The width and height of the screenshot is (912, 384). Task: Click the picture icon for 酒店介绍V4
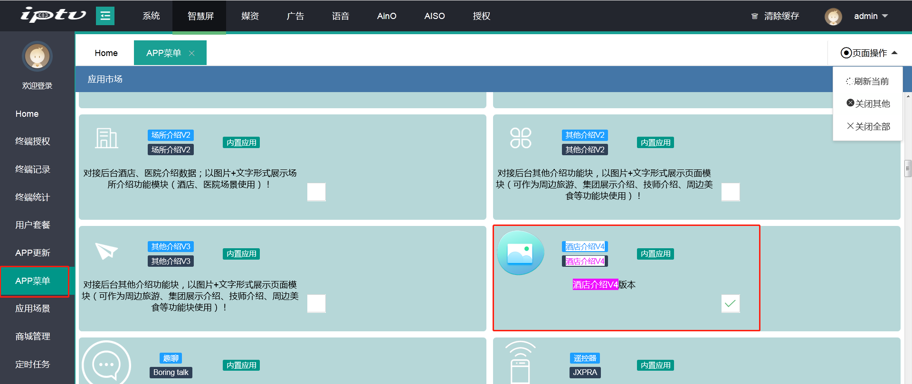click(521, 253)
